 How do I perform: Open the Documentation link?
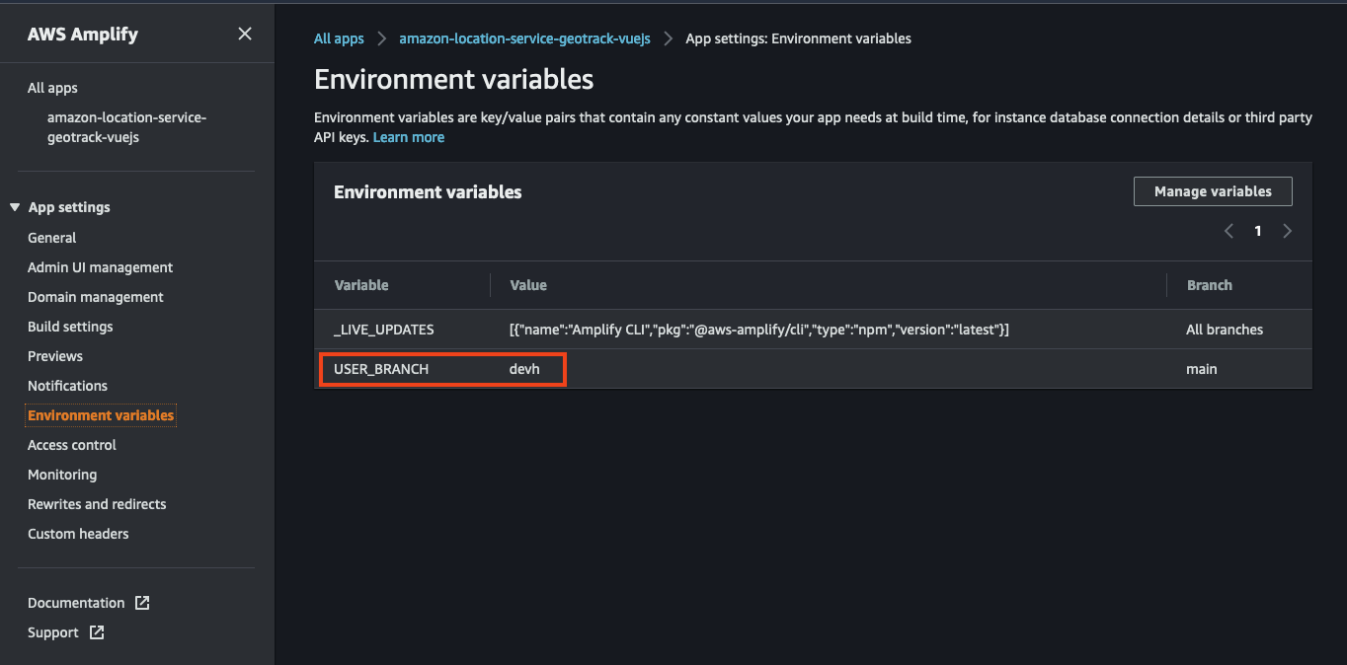point(76,603)
